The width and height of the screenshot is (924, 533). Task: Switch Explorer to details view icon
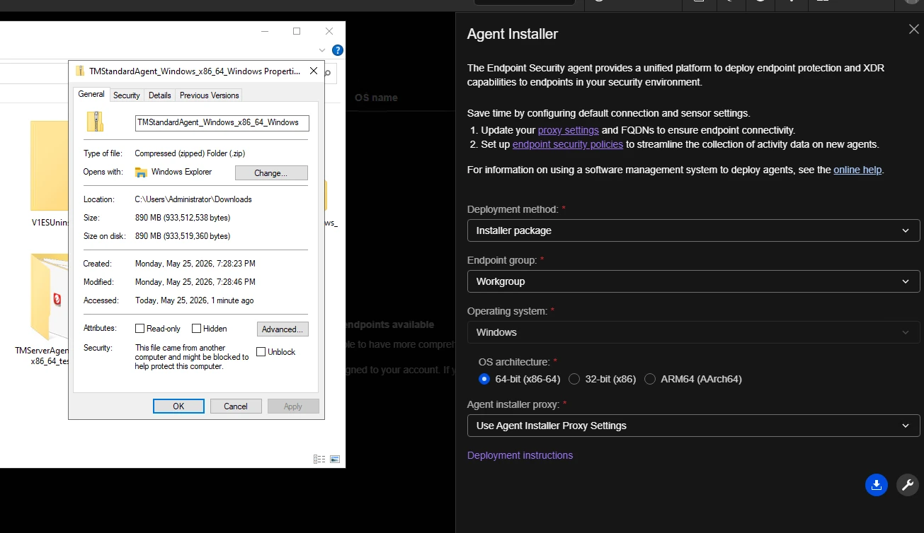pyautogui.click(x=319, y=459)
